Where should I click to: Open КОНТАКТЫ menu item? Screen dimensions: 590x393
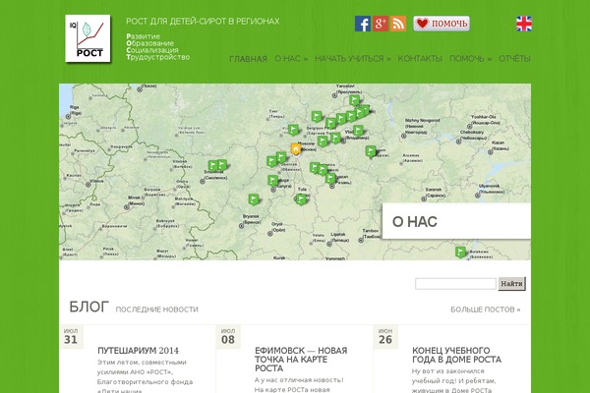(420, 59)
